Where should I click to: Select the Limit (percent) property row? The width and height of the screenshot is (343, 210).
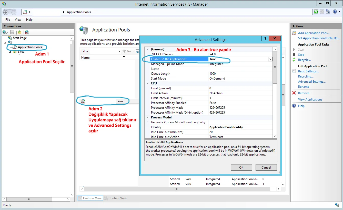coord(209,88)
